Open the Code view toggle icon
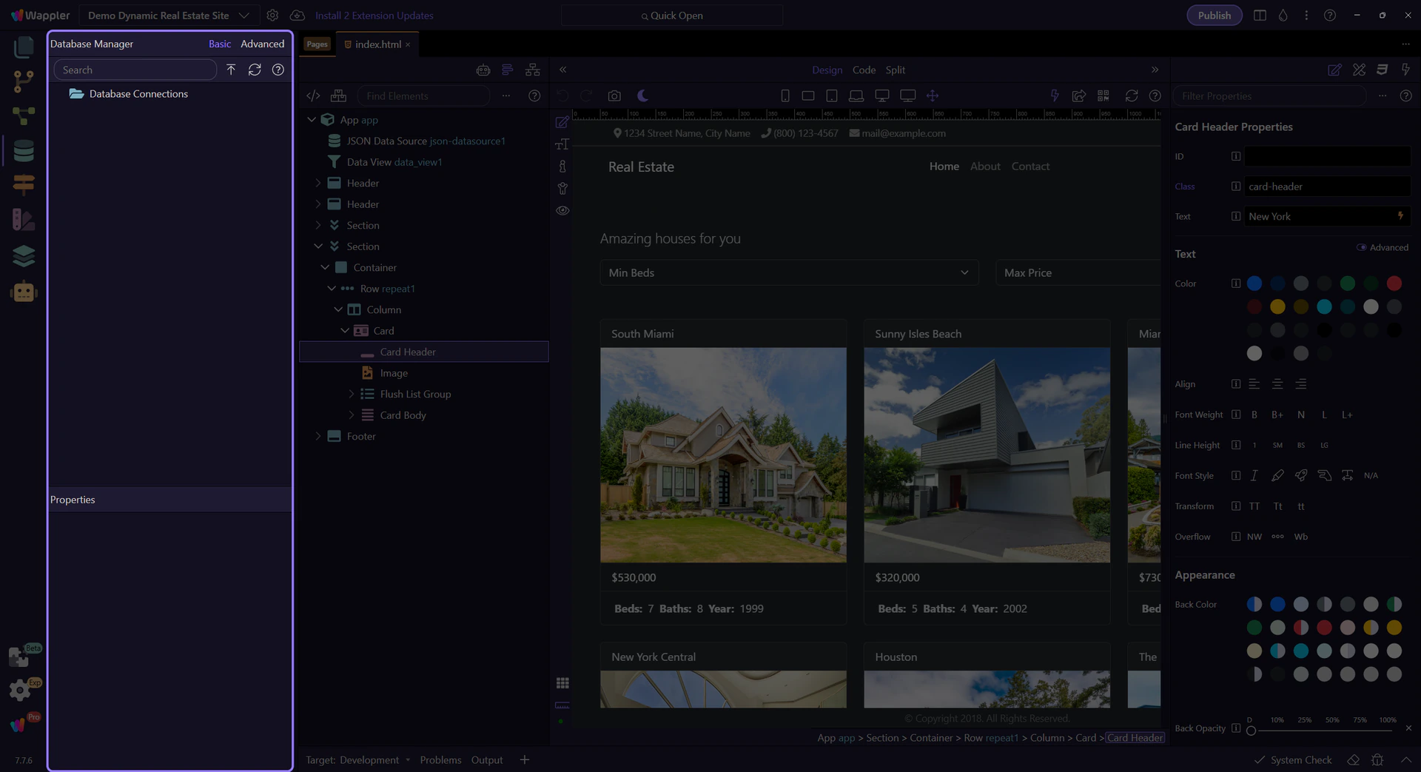 pos(313,95)
